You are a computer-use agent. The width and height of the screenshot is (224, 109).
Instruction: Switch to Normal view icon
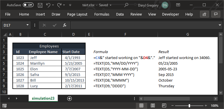coord(141,106)
